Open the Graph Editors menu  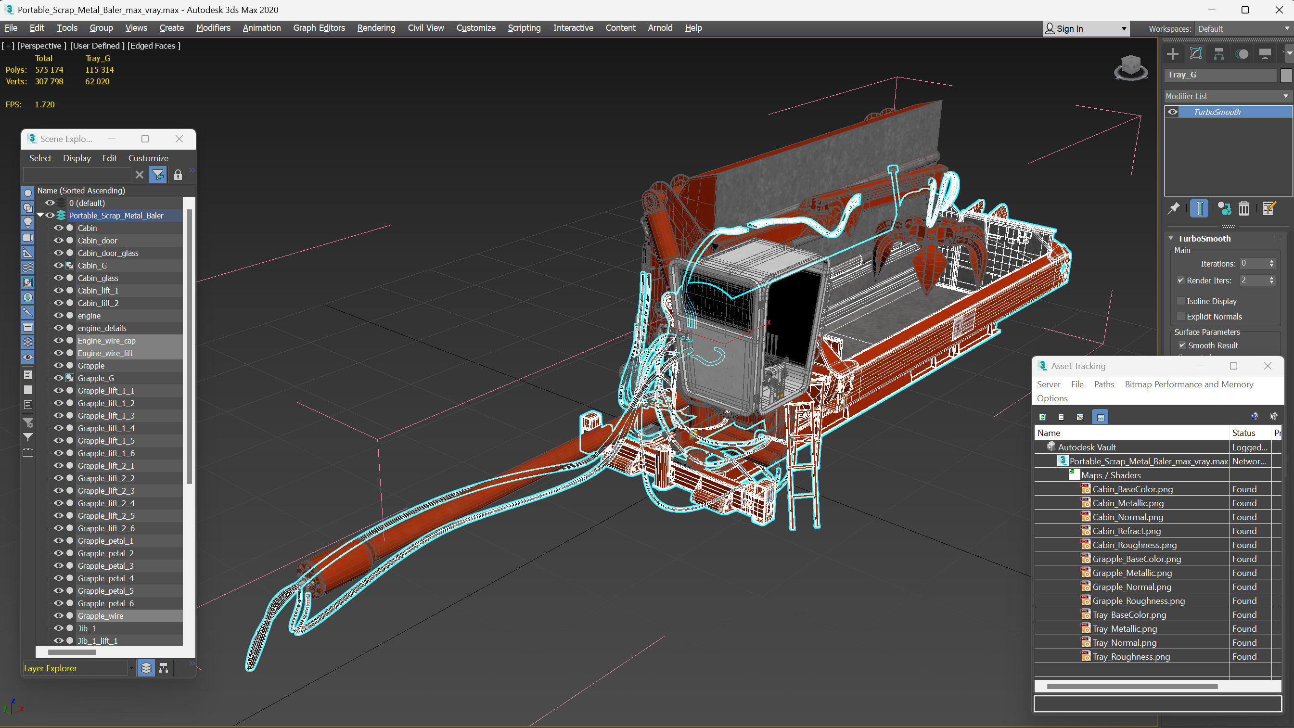pyautogui.click(x=319, y=28)
